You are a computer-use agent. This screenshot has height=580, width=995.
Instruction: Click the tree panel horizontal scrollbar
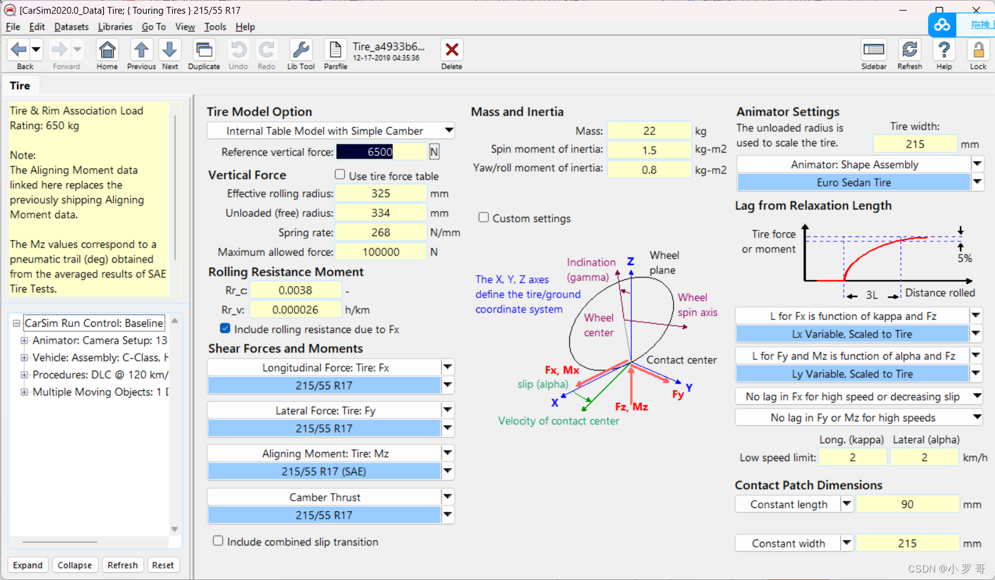pyautogui.click(x=60, y=542)
